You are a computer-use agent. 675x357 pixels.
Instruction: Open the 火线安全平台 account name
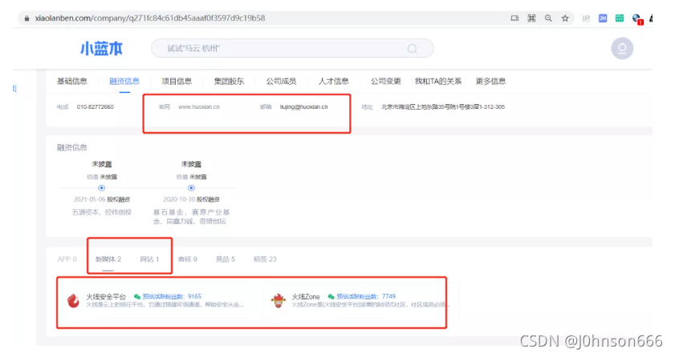click(x=106, y=296)
